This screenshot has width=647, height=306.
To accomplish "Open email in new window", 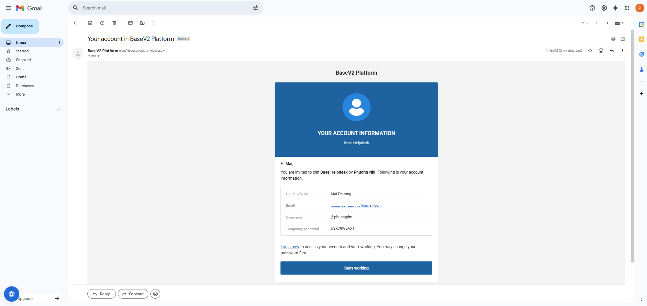I will coord(623,39).
